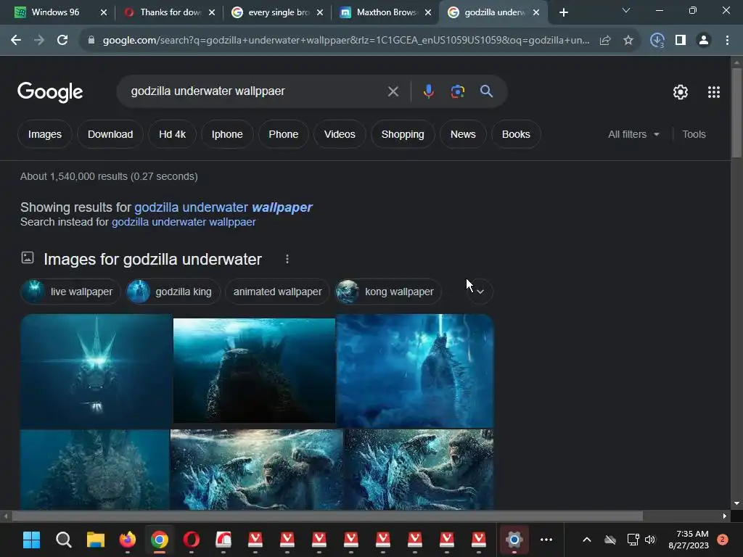Screen dimensions: 743x557
Task: Select the live wallpaper chip
Action: tap(70, 292)
